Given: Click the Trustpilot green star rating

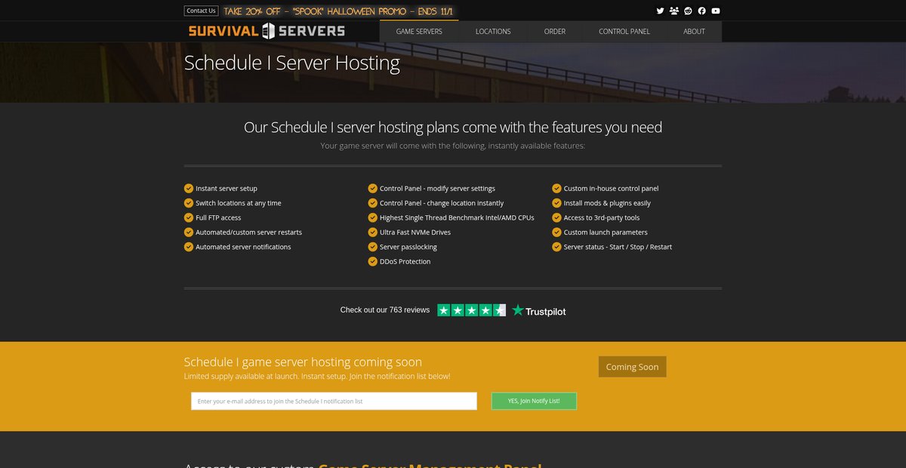Looking at the screenshot, I should tap(471, 310).
